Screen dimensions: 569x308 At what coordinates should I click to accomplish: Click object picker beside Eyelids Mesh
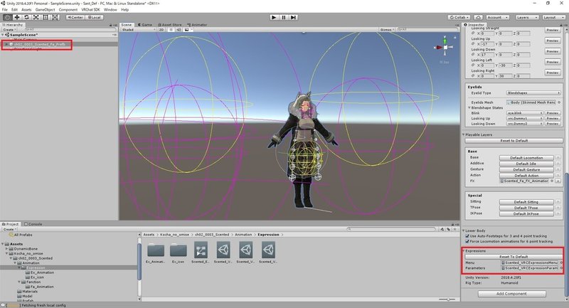(559, 102)
